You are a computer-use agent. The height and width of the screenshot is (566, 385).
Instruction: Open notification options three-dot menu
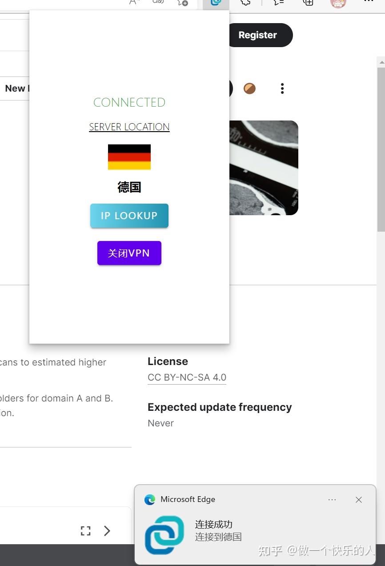tap(332, 500)
